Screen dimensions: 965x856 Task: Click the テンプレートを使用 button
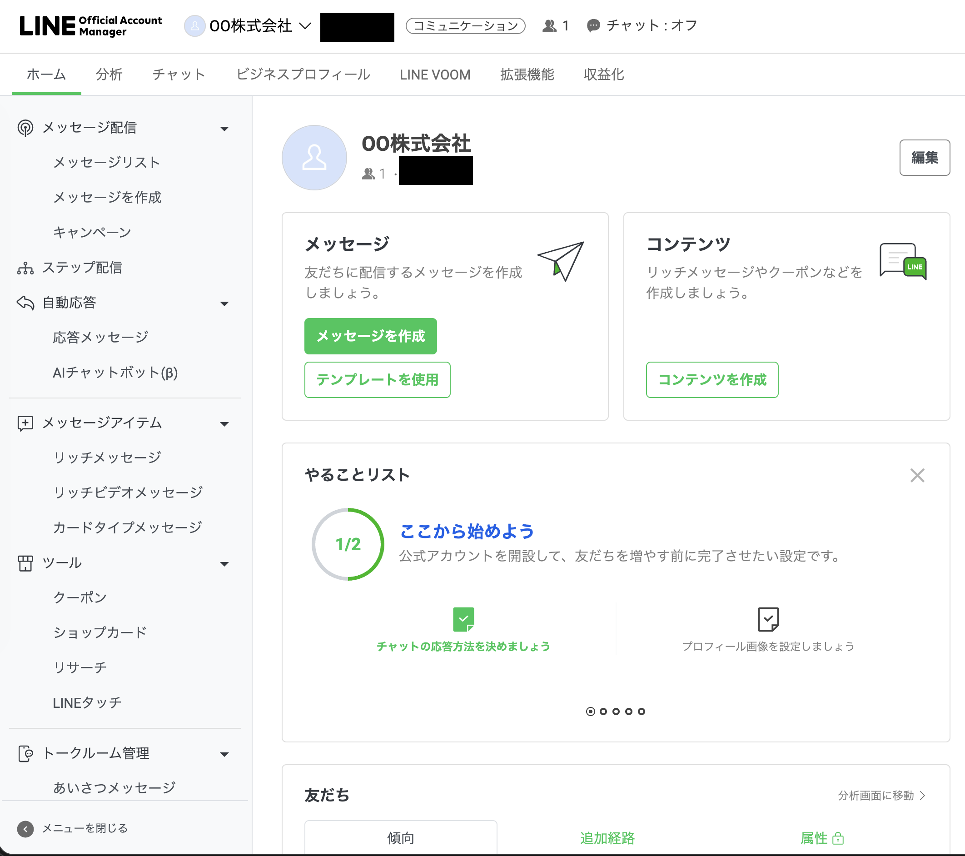pos(377,379)
